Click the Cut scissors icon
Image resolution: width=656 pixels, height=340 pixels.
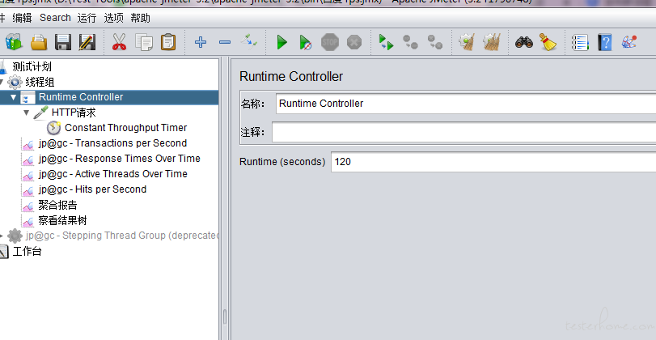pos(120,42)
